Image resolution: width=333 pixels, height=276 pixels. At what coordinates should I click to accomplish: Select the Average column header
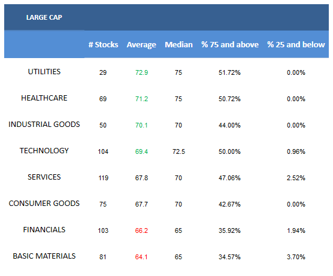click(141, 45)
